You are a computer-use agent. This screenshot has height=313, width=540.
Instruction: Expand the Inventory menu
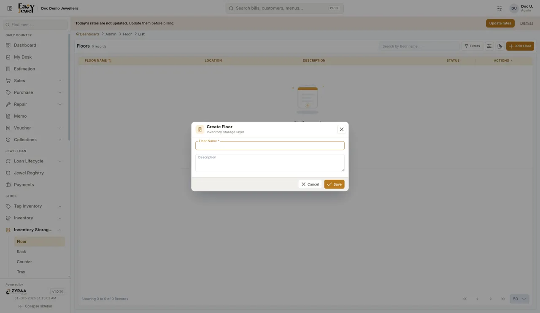(34, 218)
